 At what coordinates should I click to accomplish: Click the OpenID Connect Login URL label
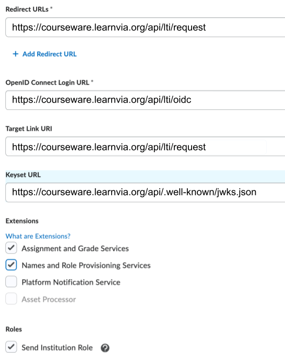[47, 83]
